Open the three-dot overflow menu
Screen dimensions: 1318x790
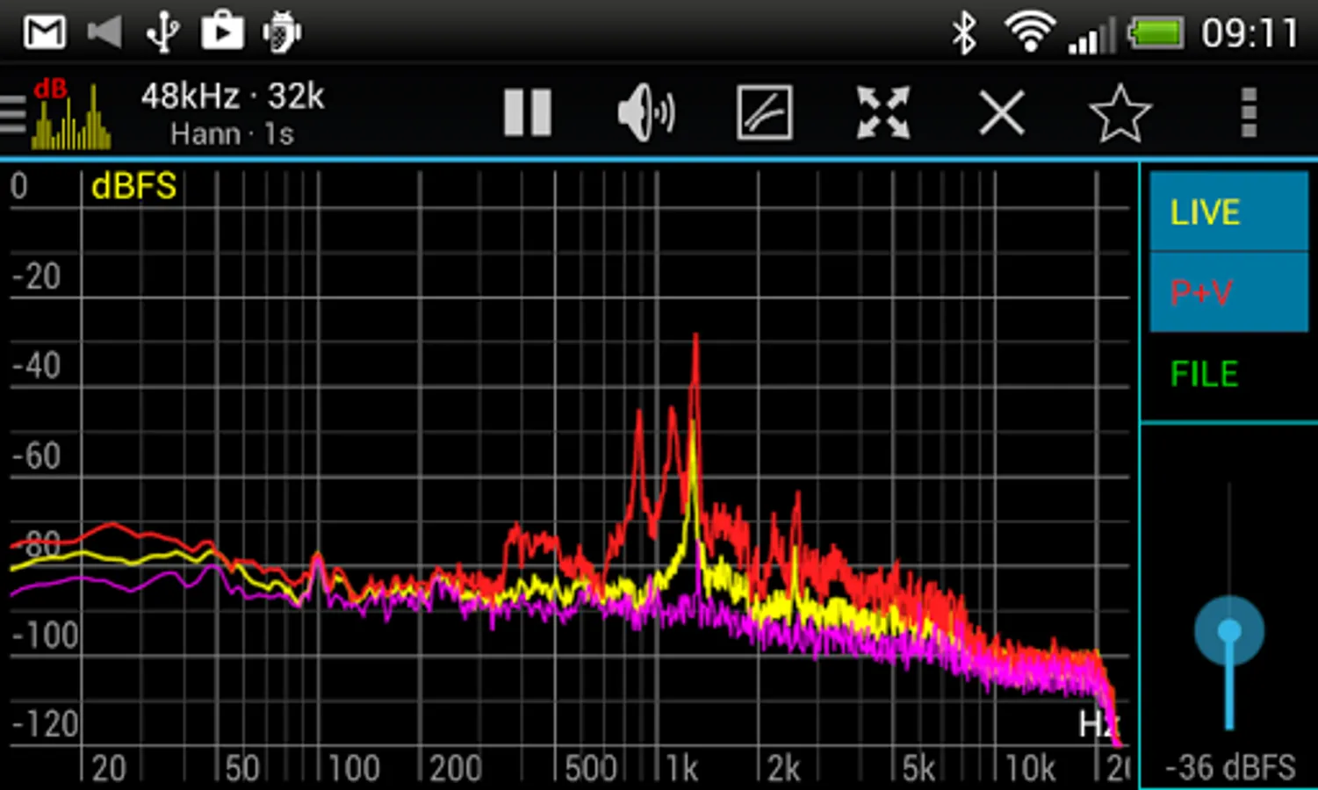click(1249, 112)
